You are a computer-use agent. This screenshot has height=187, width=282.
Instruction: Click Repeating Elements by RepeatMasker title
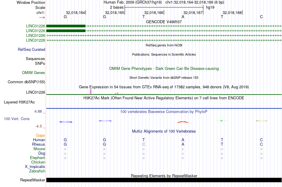(164, 176)
